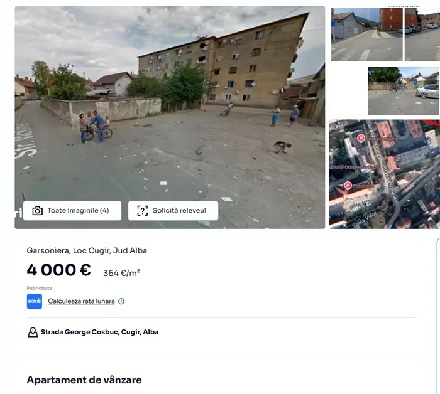This screenshot has height=394, width=440.
Task: Click the camera icon for all images
Action: tap(38, 211)
